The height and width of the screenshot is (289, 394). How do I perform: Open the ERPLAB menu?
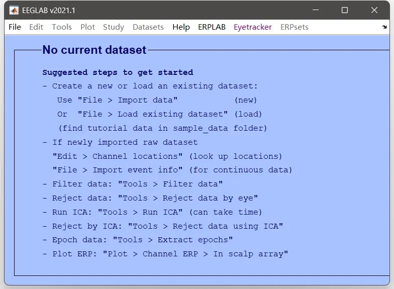pos(212,27)
